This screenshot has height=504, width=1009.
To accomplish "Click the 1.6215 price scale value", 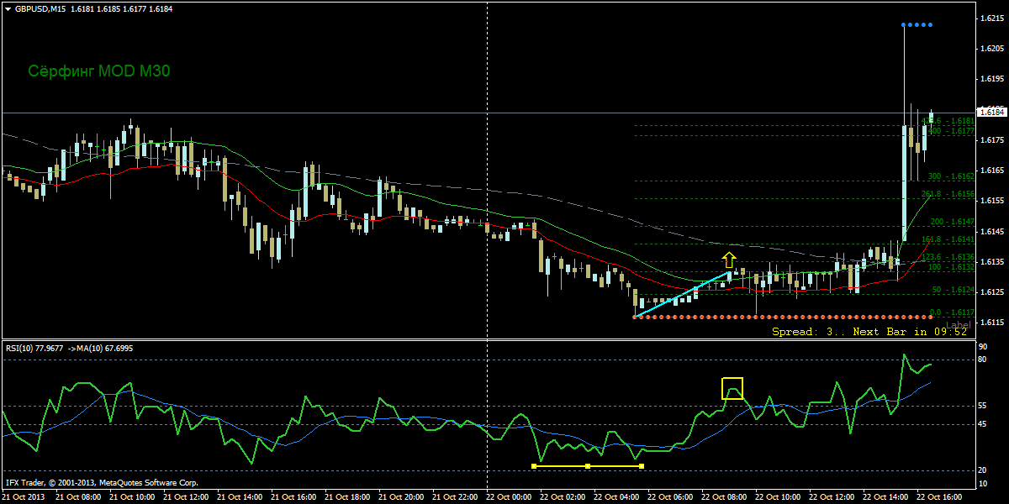I will (991, 18).
